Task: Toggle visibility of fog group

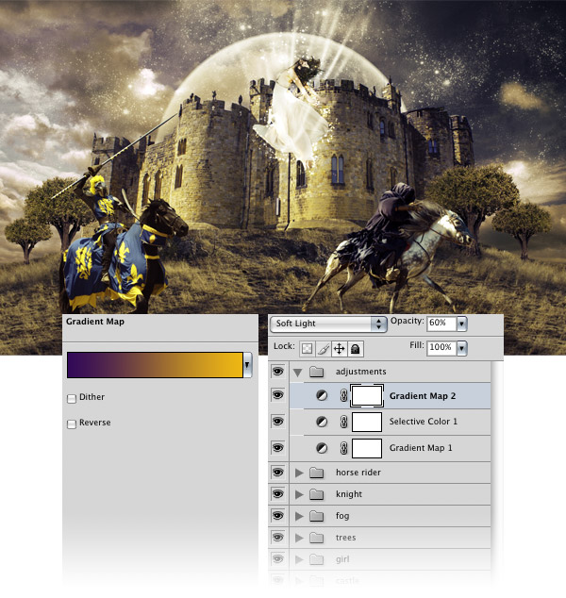Action: coord(277,516)
